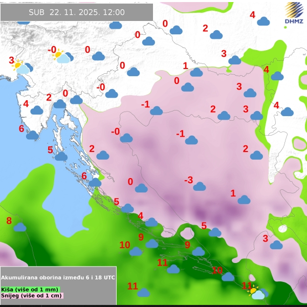Click the small green dot below DHMZ logo
The image size is (307, 307).
tap(286, 27)
